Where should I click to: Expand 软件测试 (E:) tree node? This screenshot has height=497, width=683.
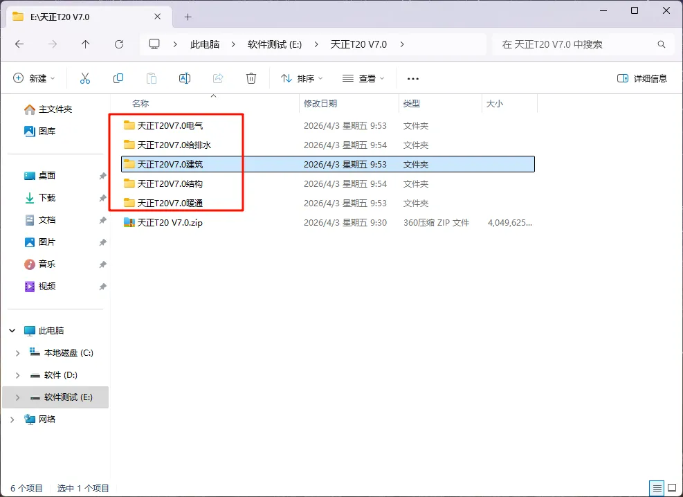[x=17, y=397]
